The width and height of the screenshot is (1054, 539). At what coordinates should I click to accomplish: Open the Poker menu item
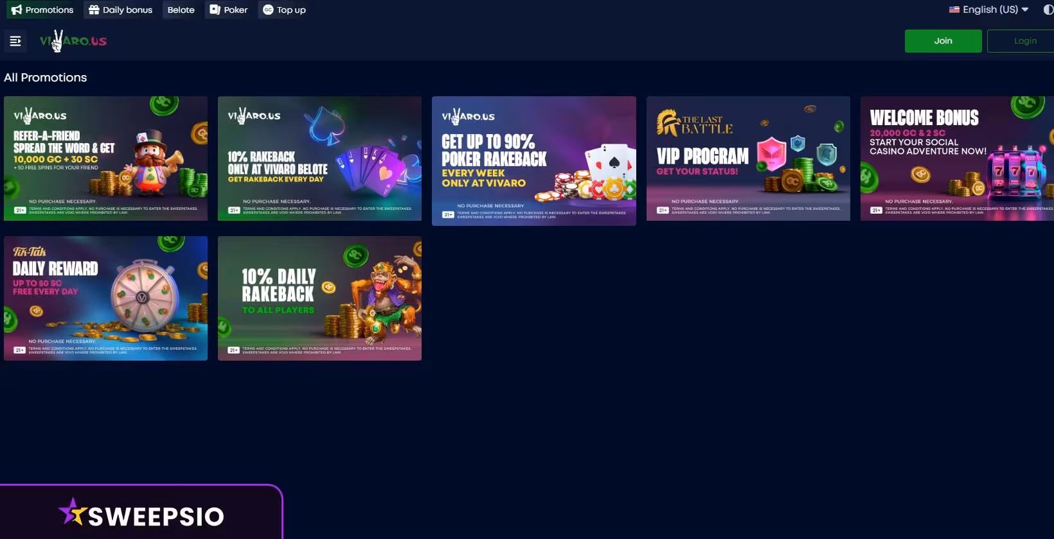click(x=229, y=10)
